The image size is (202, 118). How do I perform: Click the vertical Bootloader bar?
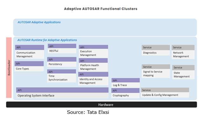coord(9,68)
